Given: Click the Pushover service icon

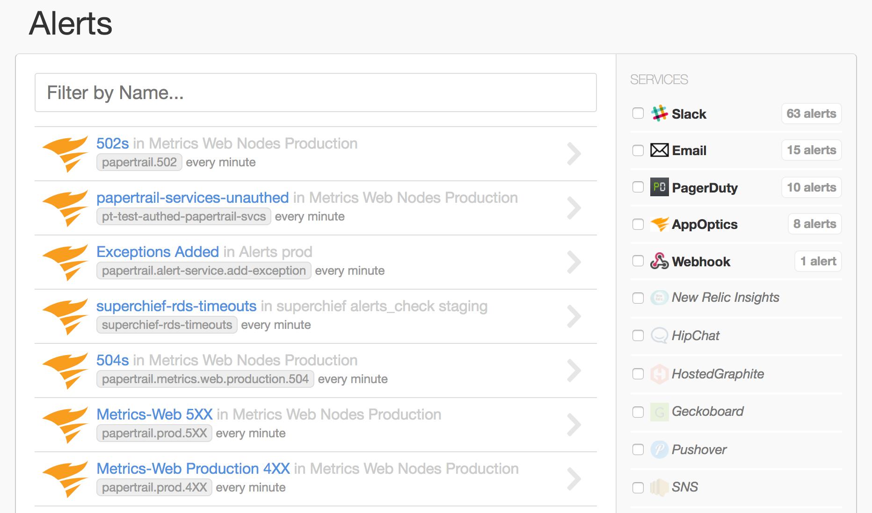Looking at the screenshot, I should click(659, 449).
